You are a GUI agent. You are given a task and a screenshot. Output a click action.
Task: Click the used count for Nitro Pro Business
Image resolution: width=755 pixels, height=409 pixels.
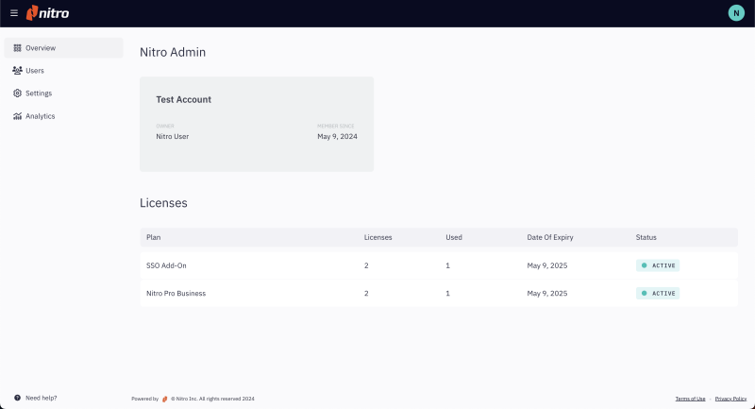447,294
